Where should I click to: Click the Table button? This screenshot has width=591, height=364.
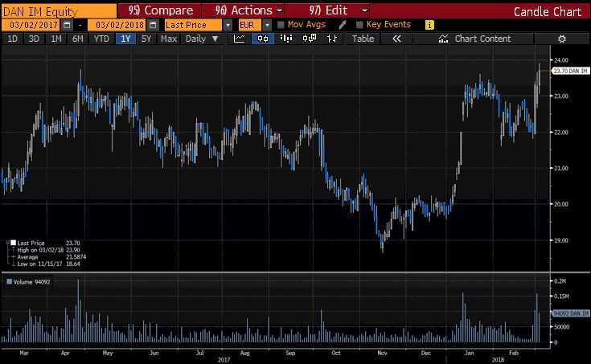click(x=363, y=39)
